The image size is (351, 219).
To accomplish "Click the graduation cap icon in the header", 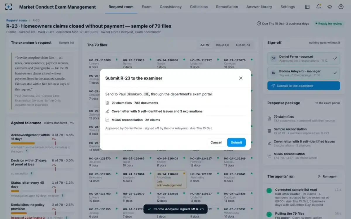I will (x=330, y=7).
